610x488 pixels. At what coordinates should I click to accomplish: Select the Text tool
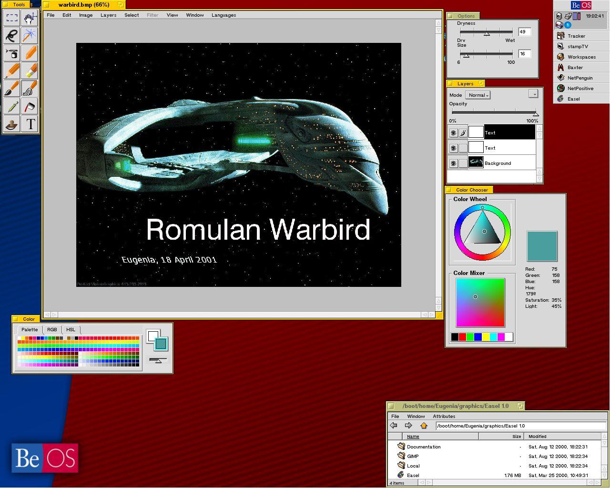click(x=30, y=124)
